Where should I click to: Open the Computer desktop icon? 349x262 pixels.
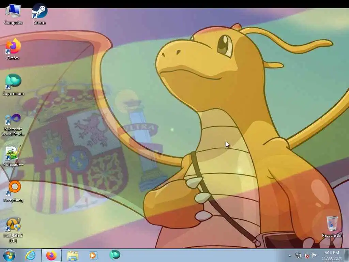tap(13, 15)
